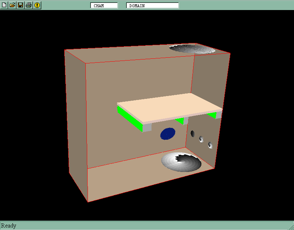Click the CHAM text field
Image resolution: width=294 pixels, height=230 pixels.
[104, 5]
